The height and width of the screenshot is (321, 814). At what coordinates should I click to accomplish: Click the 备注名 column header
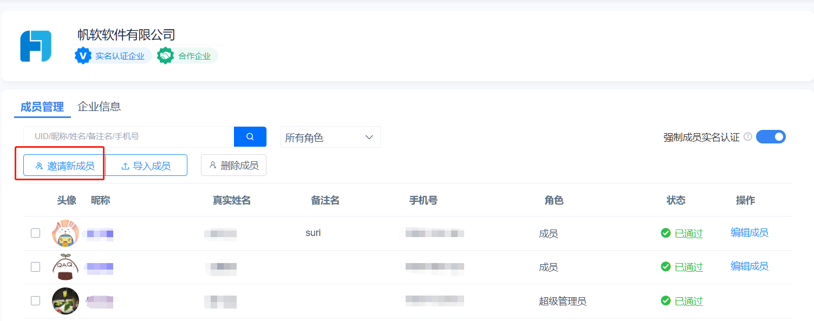click(325, 200)
